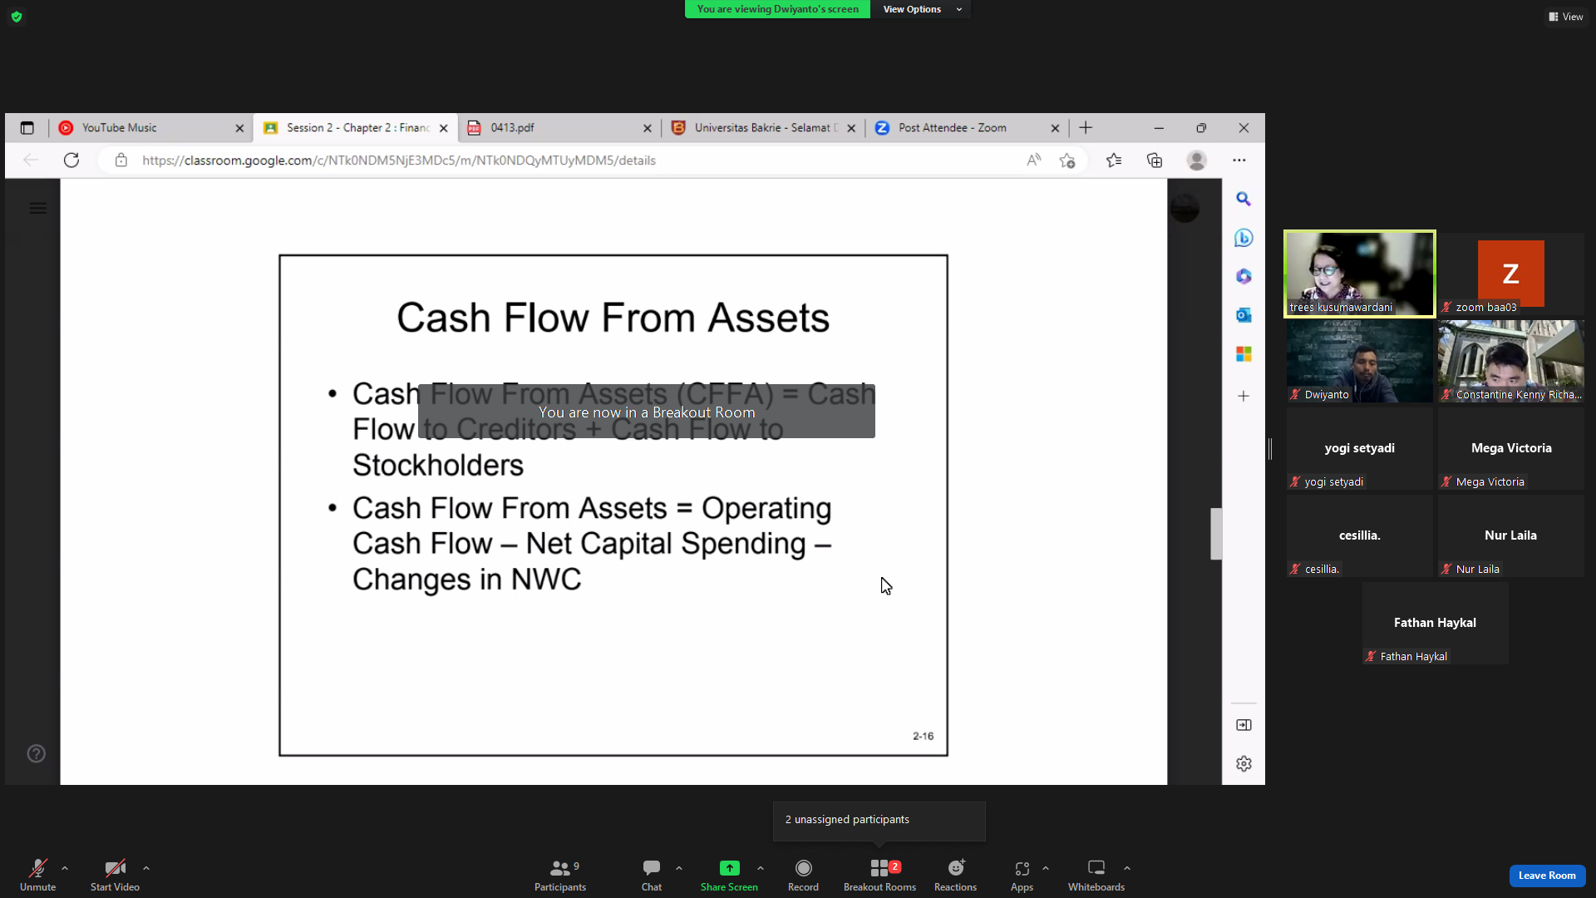Viewport: 1596px width, 898px height.
Task: Open browser Collections icon
Action: 1155,160
